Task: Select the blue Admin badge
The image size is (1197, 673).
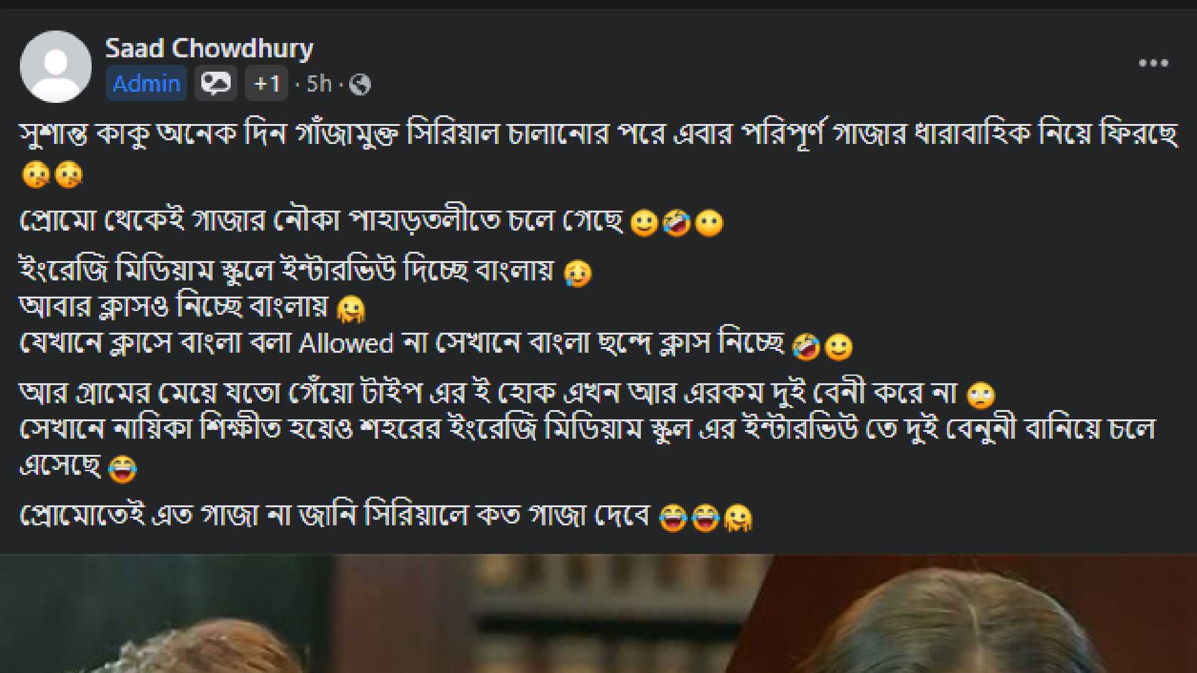Action: [x=147, y=84]
